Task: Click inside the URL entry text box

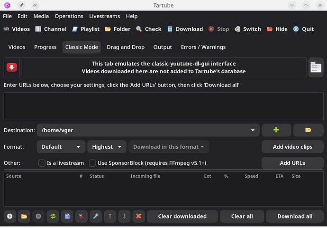Action: point(163,106)
